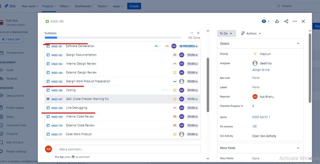Click the Assign to me link

pyautogui.click(x=261, y=70)
